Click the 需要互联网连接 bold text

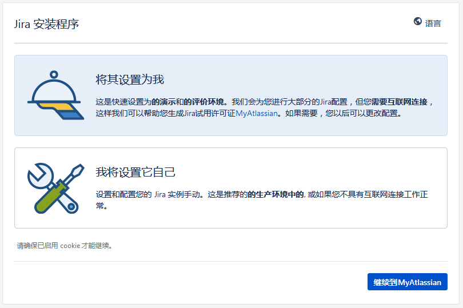(x=399, y=102)
